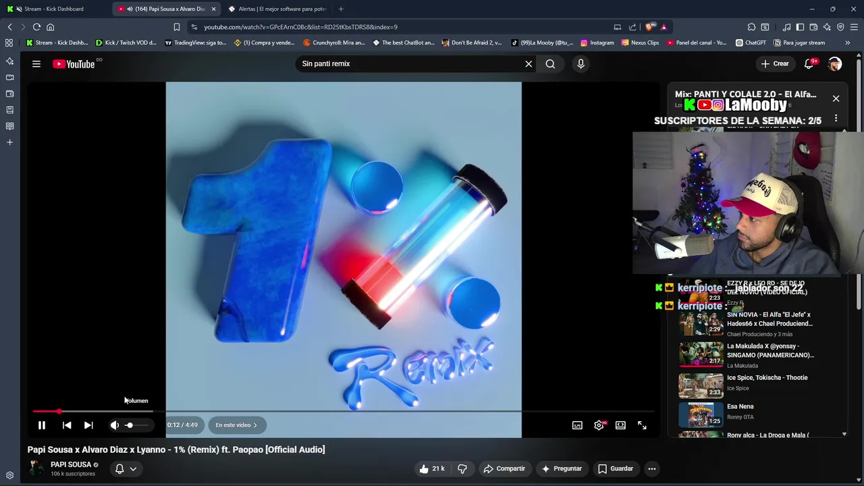Open the Brave VPN shield icon

coord(840,27)
